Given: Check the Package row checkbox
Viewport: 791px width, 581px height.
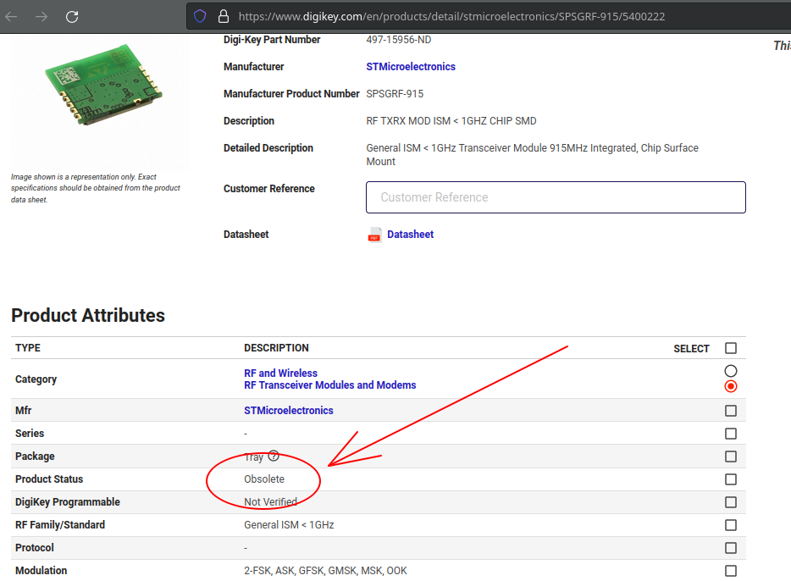Looking at the screenshot, I should tap(730, 456).
